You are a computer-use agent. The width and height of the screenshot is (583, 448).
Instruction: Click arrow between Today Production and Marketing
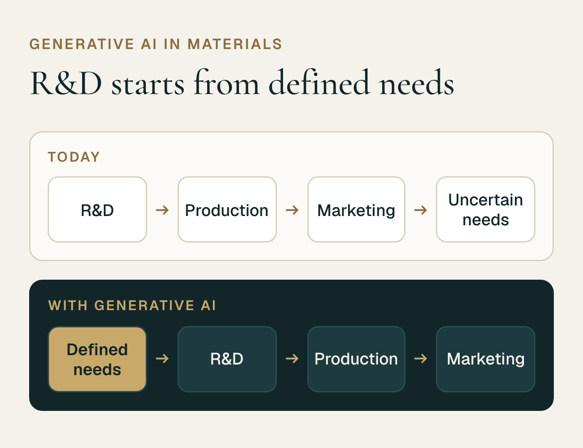pyautogui.click(x=292, y=210)
